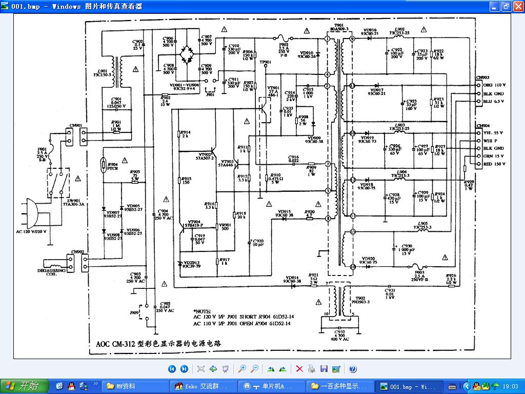Select the Best Fit view icon
Screen dimensions: 525x394
pos(201,369)
